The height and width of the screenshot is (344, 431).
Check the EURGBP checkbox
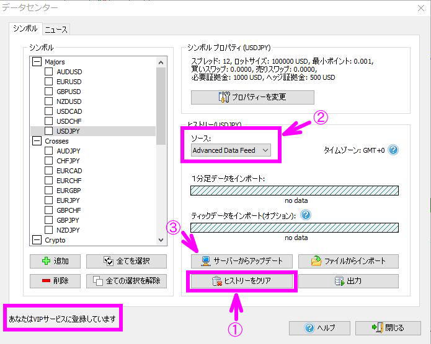48,191
